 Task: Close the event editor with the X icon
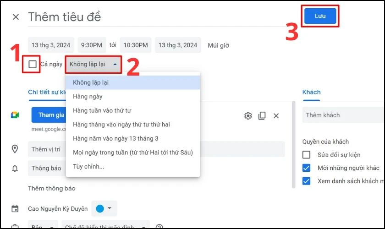[x=16, y=17]
